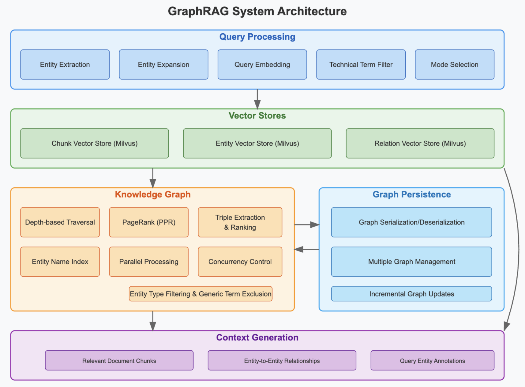Select Entity-to-Entity Relationships node

(282, 361)
